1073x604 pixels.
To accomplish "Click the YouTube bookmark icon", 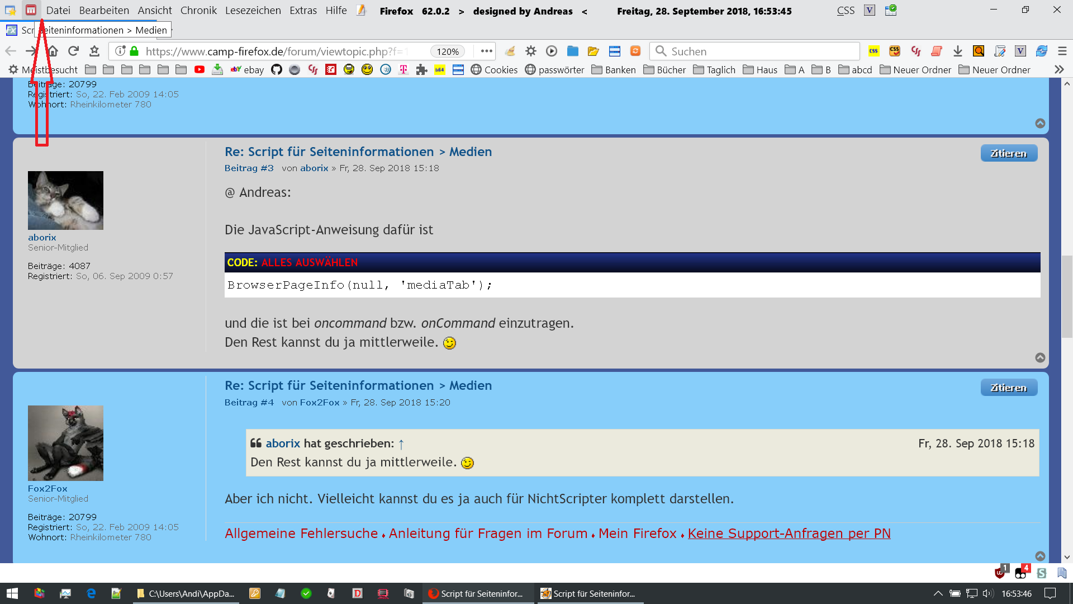I will (x=200, y=70).
